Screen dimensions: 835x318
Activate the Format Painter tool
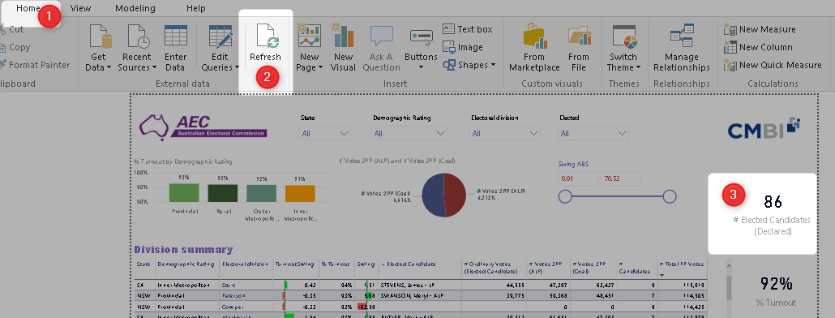coord(35,65)
